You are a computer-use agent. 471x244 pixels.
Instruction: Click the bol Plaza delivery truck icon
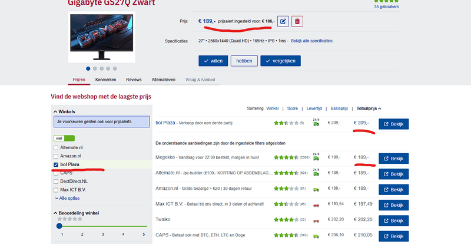tap(316, 123)
